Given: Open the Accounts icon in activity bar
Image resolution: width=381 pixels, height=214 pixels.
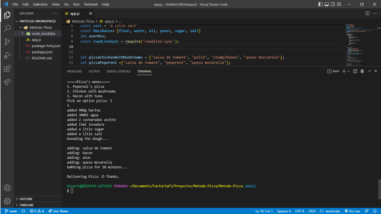Looking at the screenshot, I should coord(7,188).
